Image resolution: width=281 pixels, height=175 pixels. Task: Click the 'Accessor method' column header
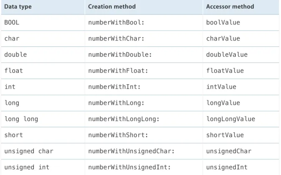point(241,7)
